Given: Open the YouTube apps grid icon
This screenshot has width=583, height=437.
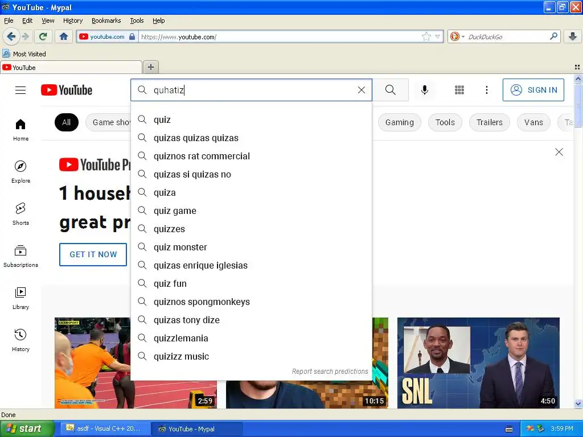Looking at the screenshot, I should click(459, 90).
